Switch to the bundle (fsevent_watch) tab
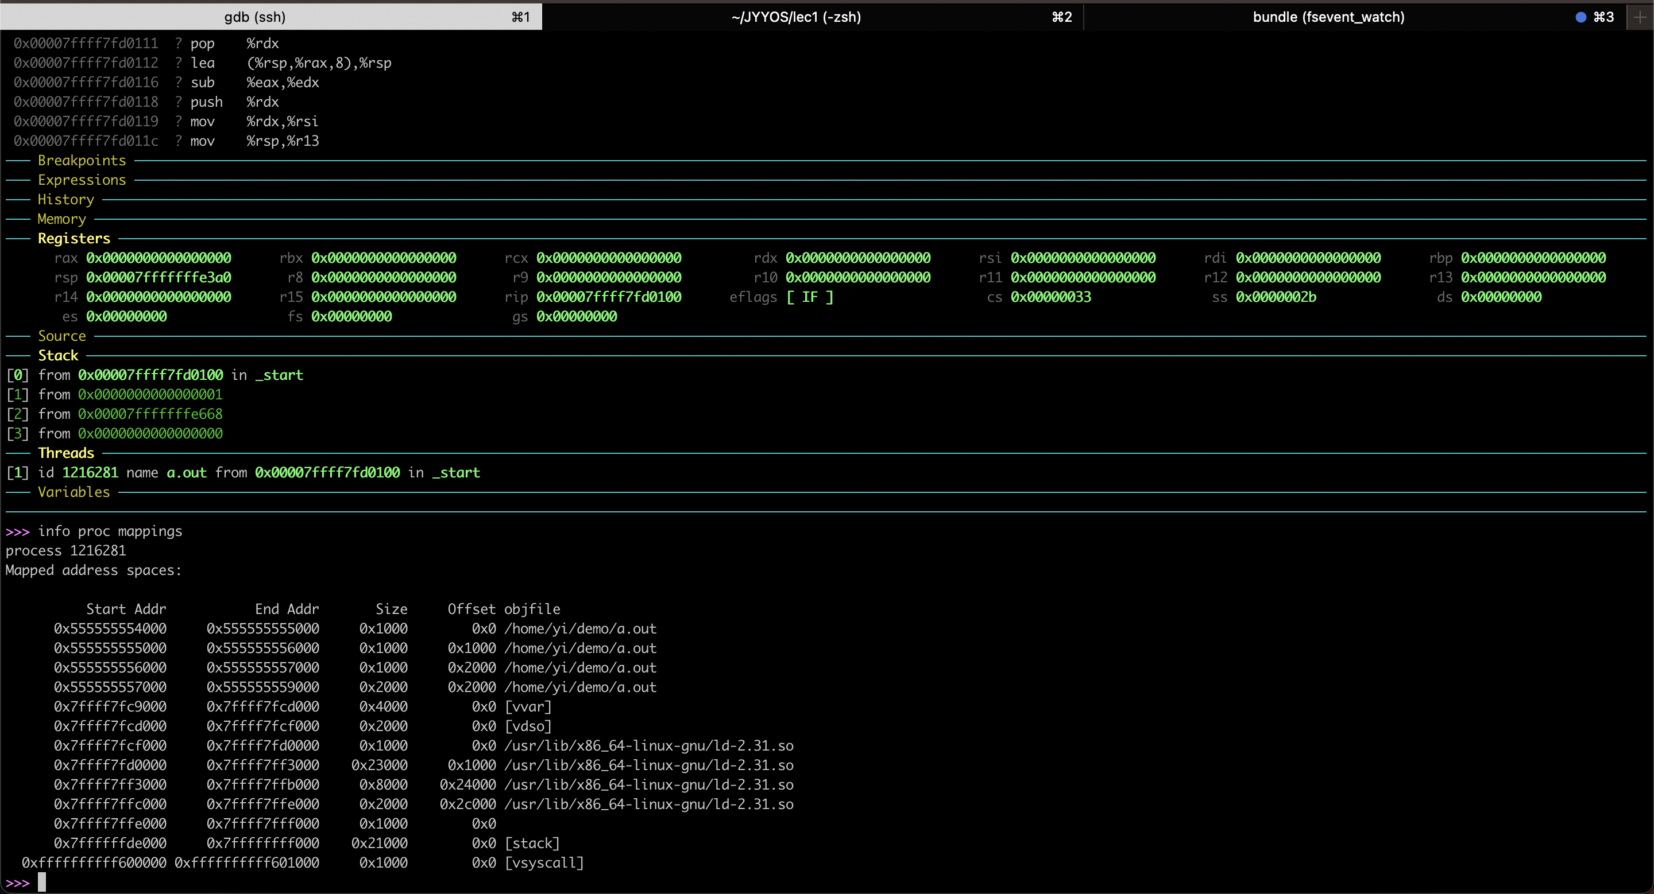 click(x=1354, y=17)
